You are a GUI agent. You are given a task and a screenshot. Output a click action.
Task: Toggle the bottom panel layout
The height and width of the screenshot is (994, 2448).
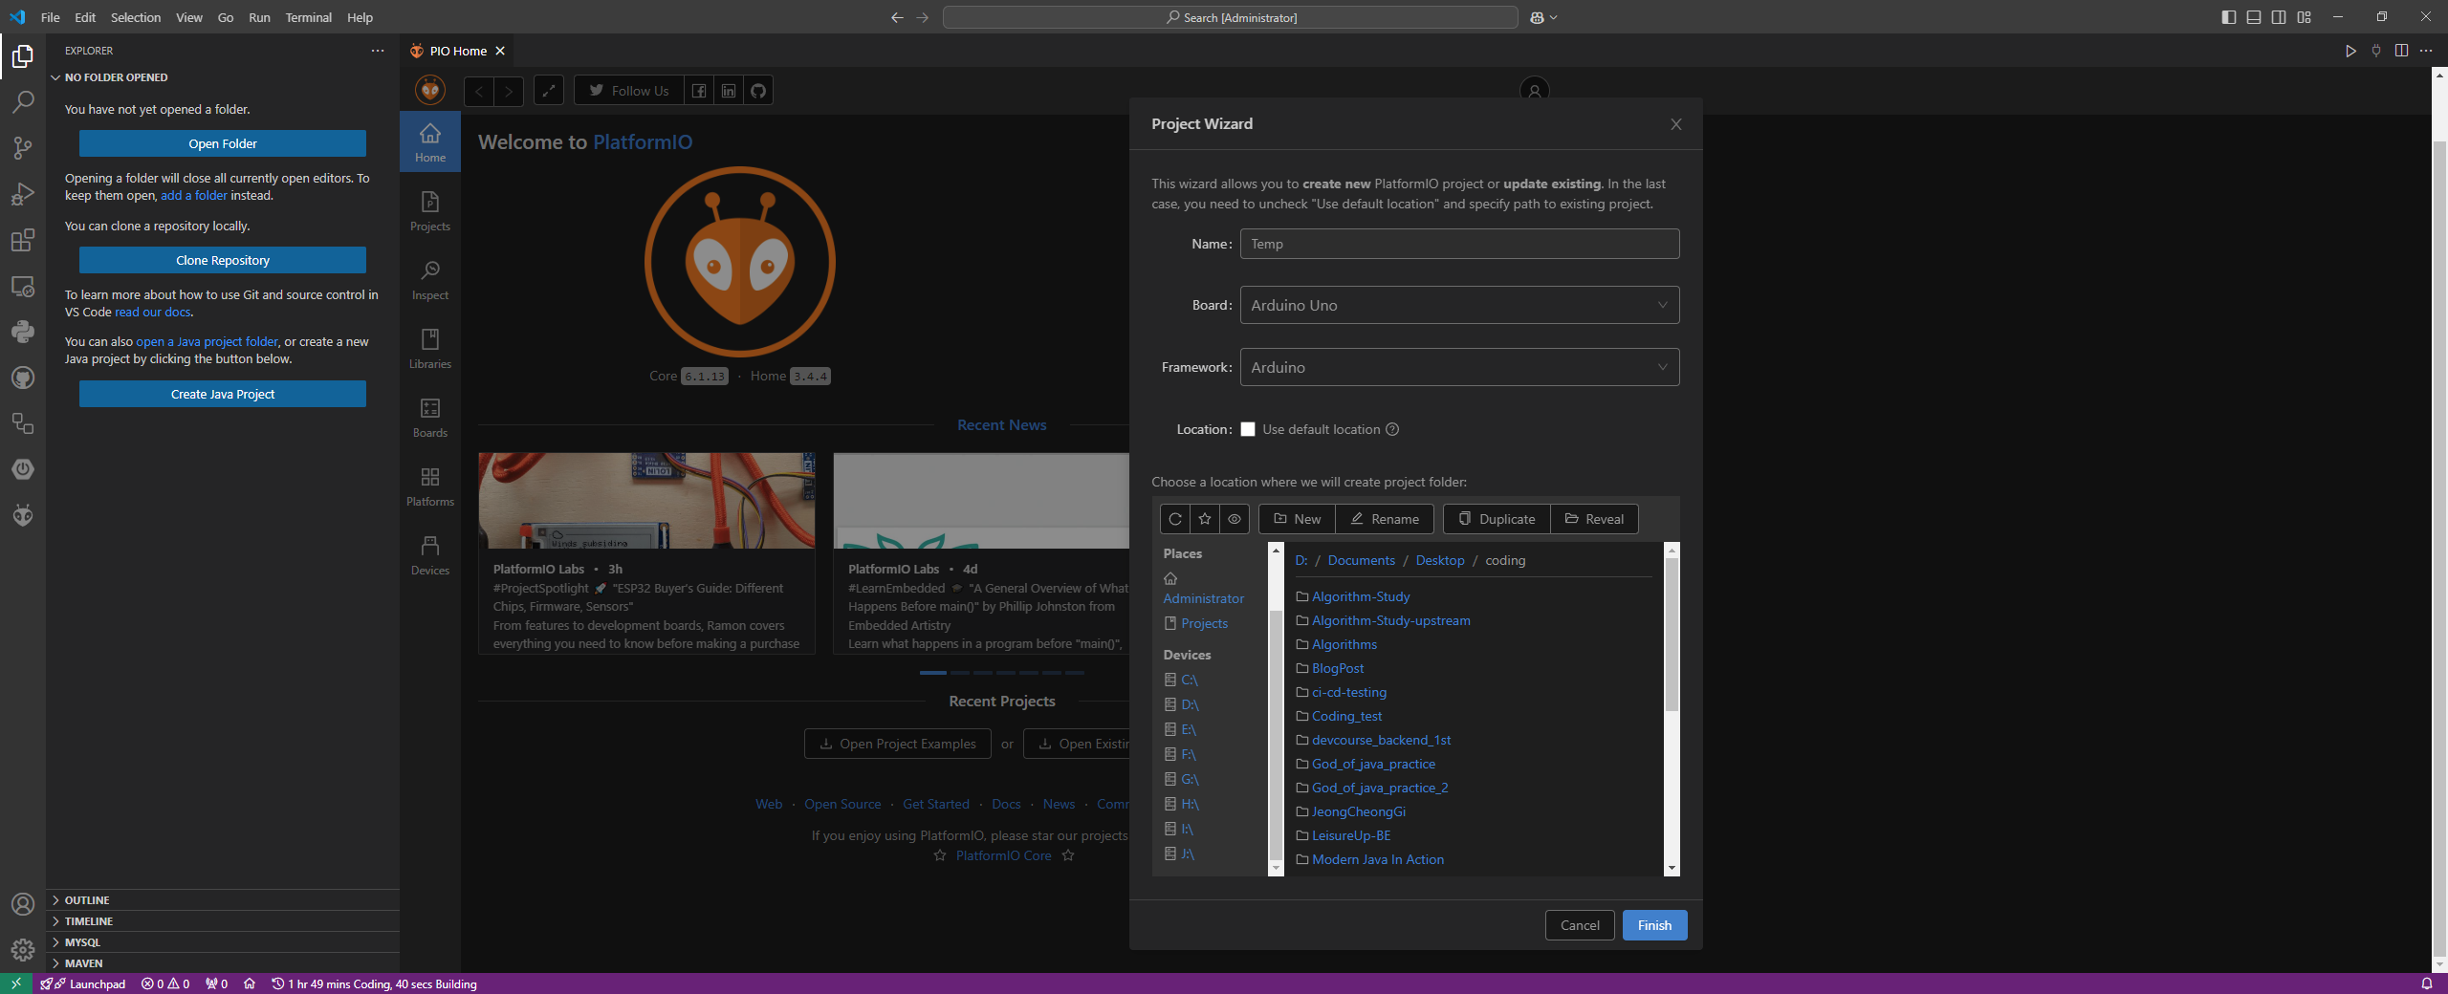pyautogui.click(x=2254, y=17)
